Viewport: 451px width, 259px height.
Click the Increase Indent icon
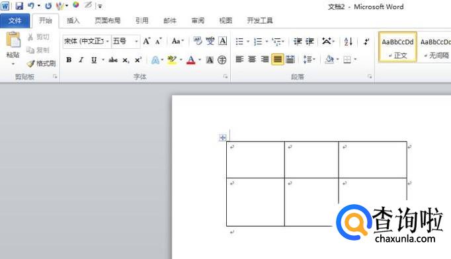309,42
